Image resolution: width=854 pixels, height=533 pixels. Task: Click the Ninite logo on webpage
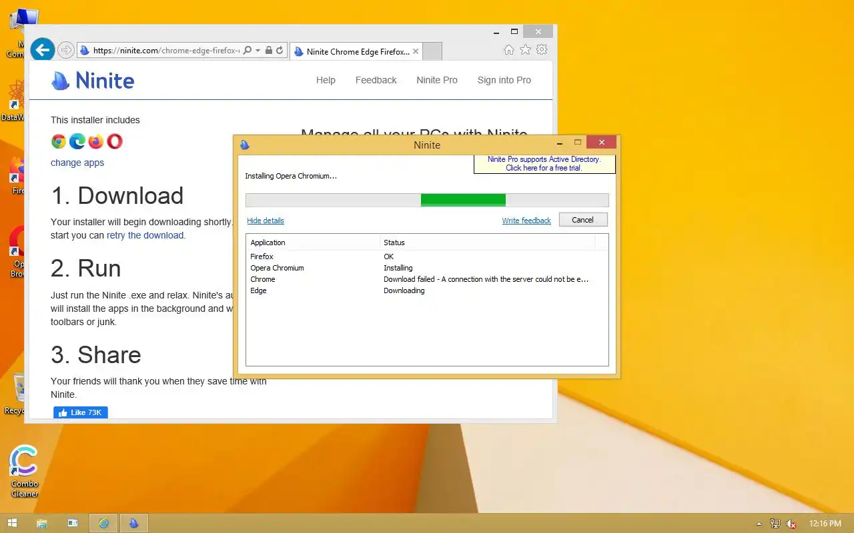(93, 81)
